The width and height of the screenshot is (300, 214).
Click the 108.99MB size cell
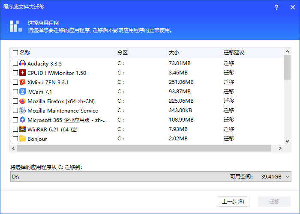(x=181, y=120)
